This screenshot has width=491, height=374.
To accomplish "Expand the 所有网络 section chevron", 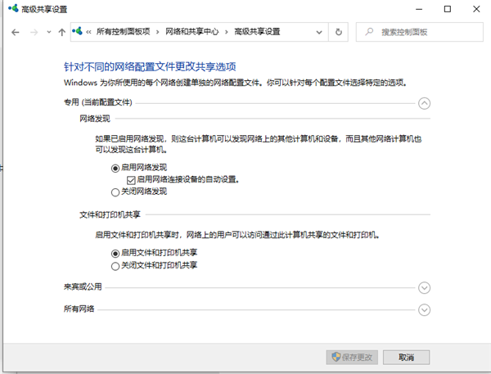I will 424,309.
